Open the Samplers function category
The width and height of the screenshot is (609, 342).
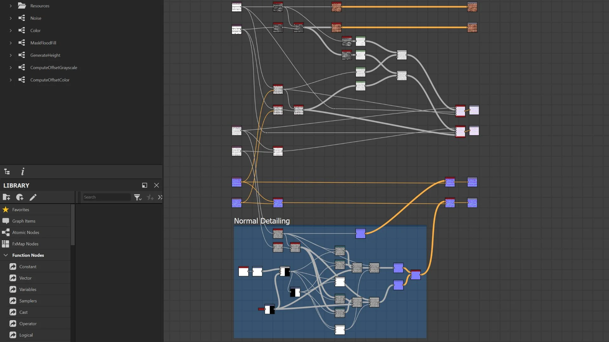click(x=28, y=301)
